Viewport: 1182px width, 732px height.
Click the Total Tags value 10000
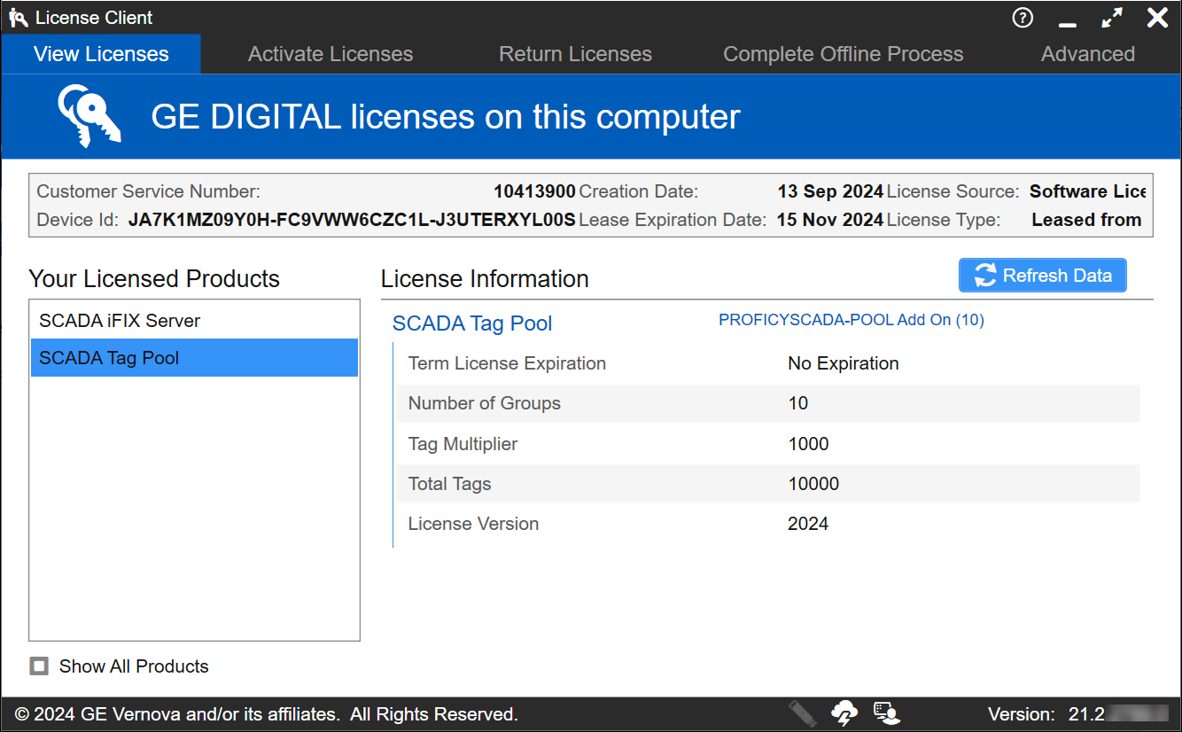tap(813, 484)
